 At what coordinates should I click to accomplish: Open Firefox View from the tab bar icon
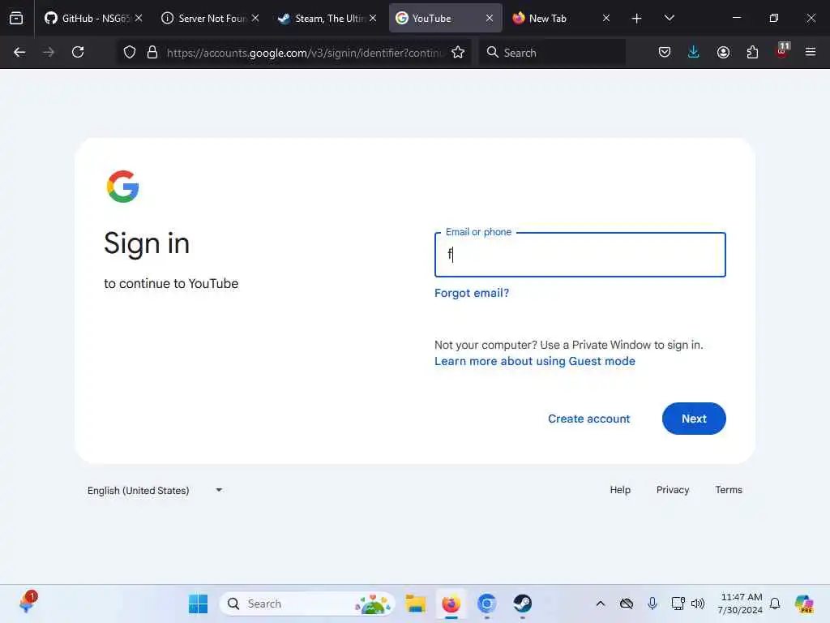[16, 18]
